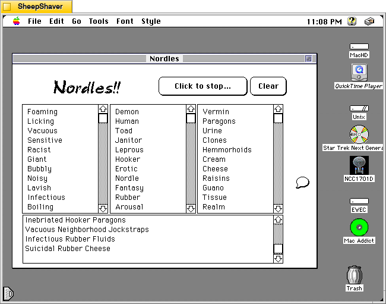
Task: Click scroll thumb of results field
Action: click(x=278, y=249)
